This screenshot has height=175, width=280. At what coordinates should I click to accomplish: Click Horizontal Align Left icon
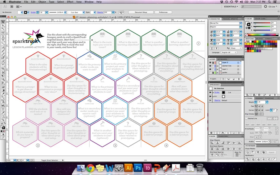212,143
